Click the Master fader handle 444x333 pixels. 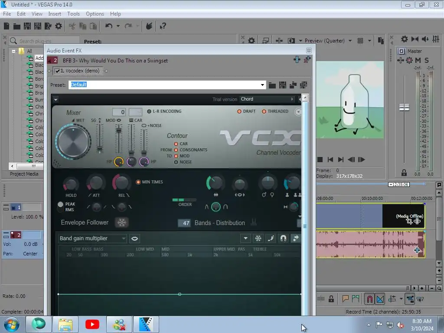404,108
